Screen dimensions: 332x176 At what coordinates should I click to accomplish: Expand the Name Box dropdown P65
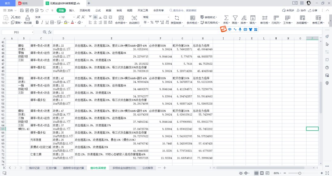33,32
